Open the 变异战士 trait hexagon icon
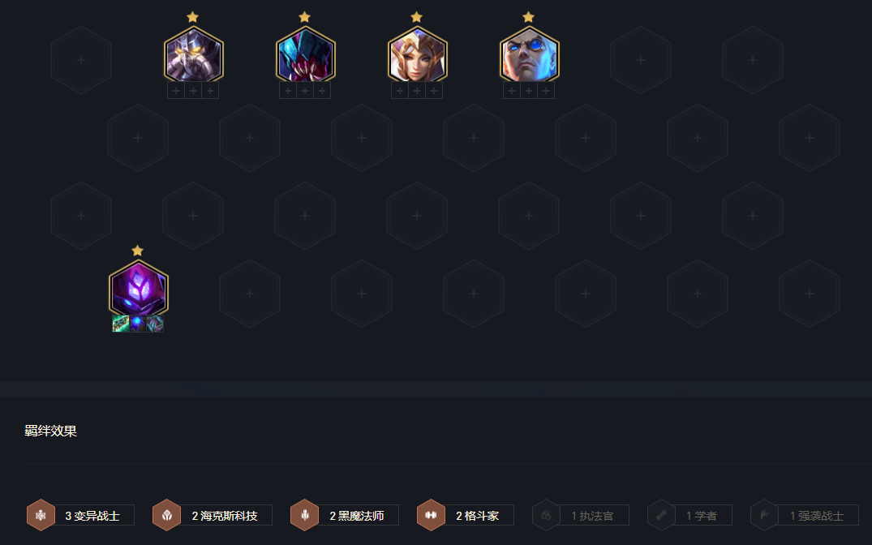 point(41,515)
